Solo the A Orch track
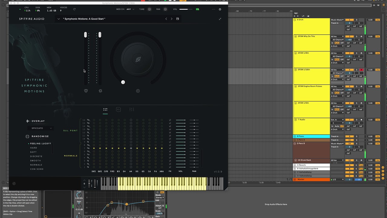The height and width of the screenshot is (218, 387). click(x=356, y=20)
